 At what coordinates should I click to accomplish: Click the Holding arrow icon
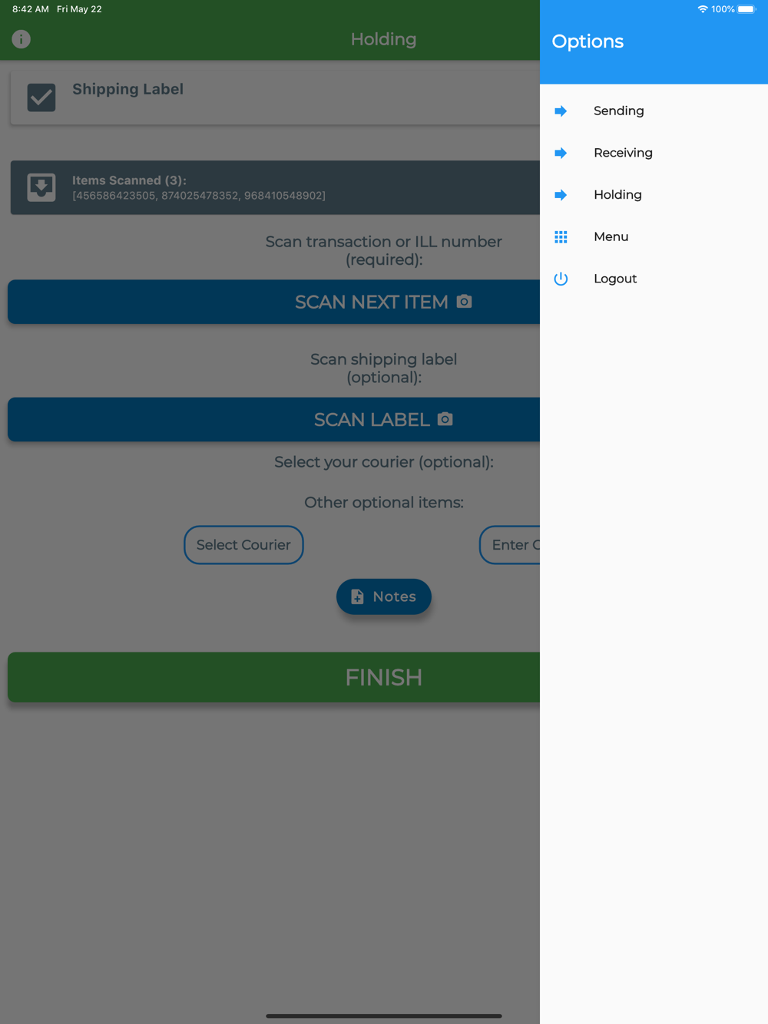[561, 195]
